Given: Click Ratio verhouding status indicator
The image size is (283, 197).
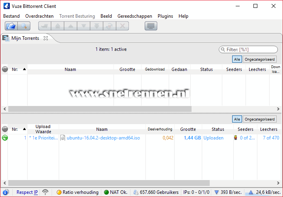Looking at the screenshot, I should [77, 192].
